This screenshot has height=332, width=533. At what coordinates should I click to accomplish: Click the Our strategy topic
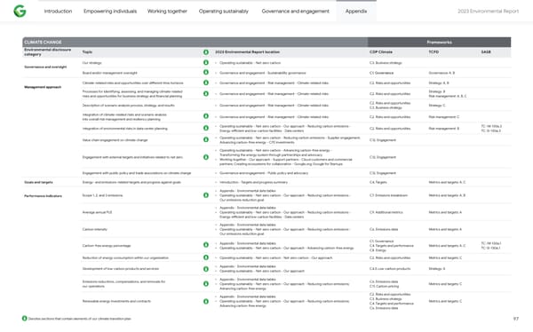pos(91,63)
